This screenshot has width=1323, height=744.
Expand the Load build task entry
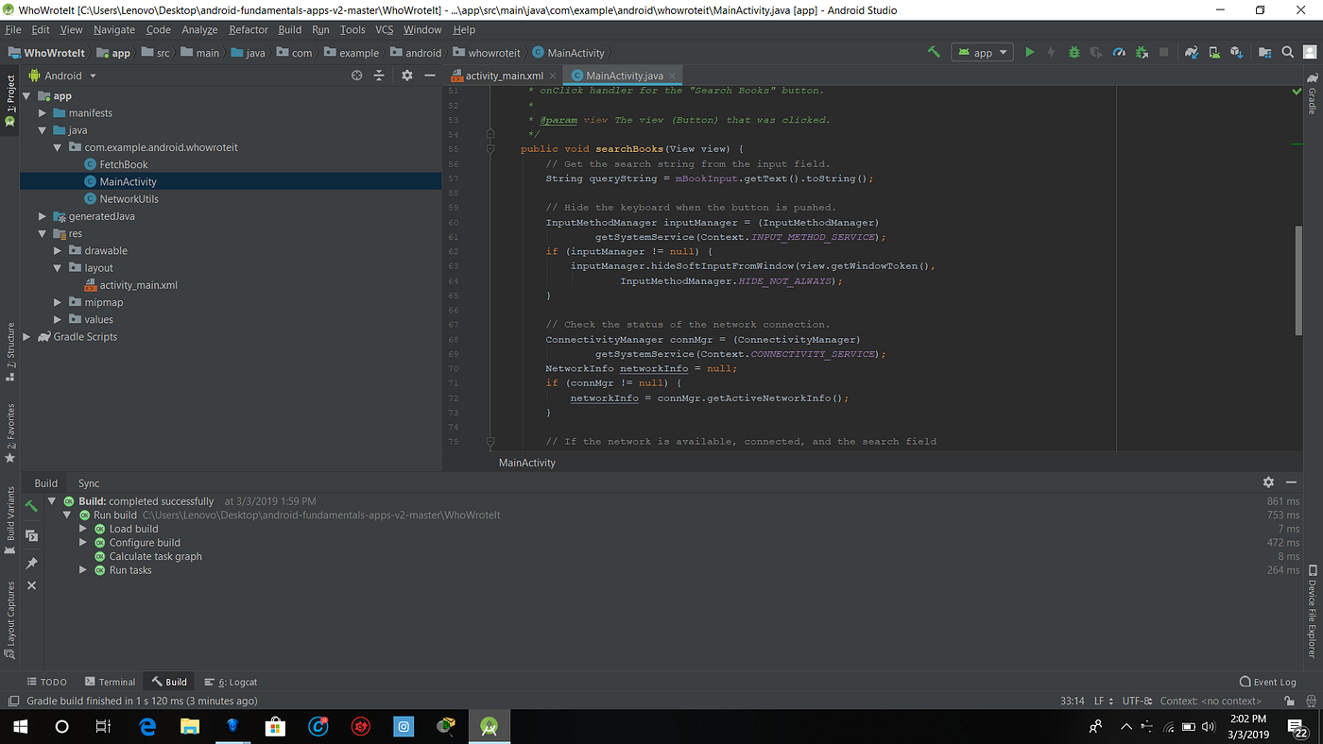coord(83,529)
